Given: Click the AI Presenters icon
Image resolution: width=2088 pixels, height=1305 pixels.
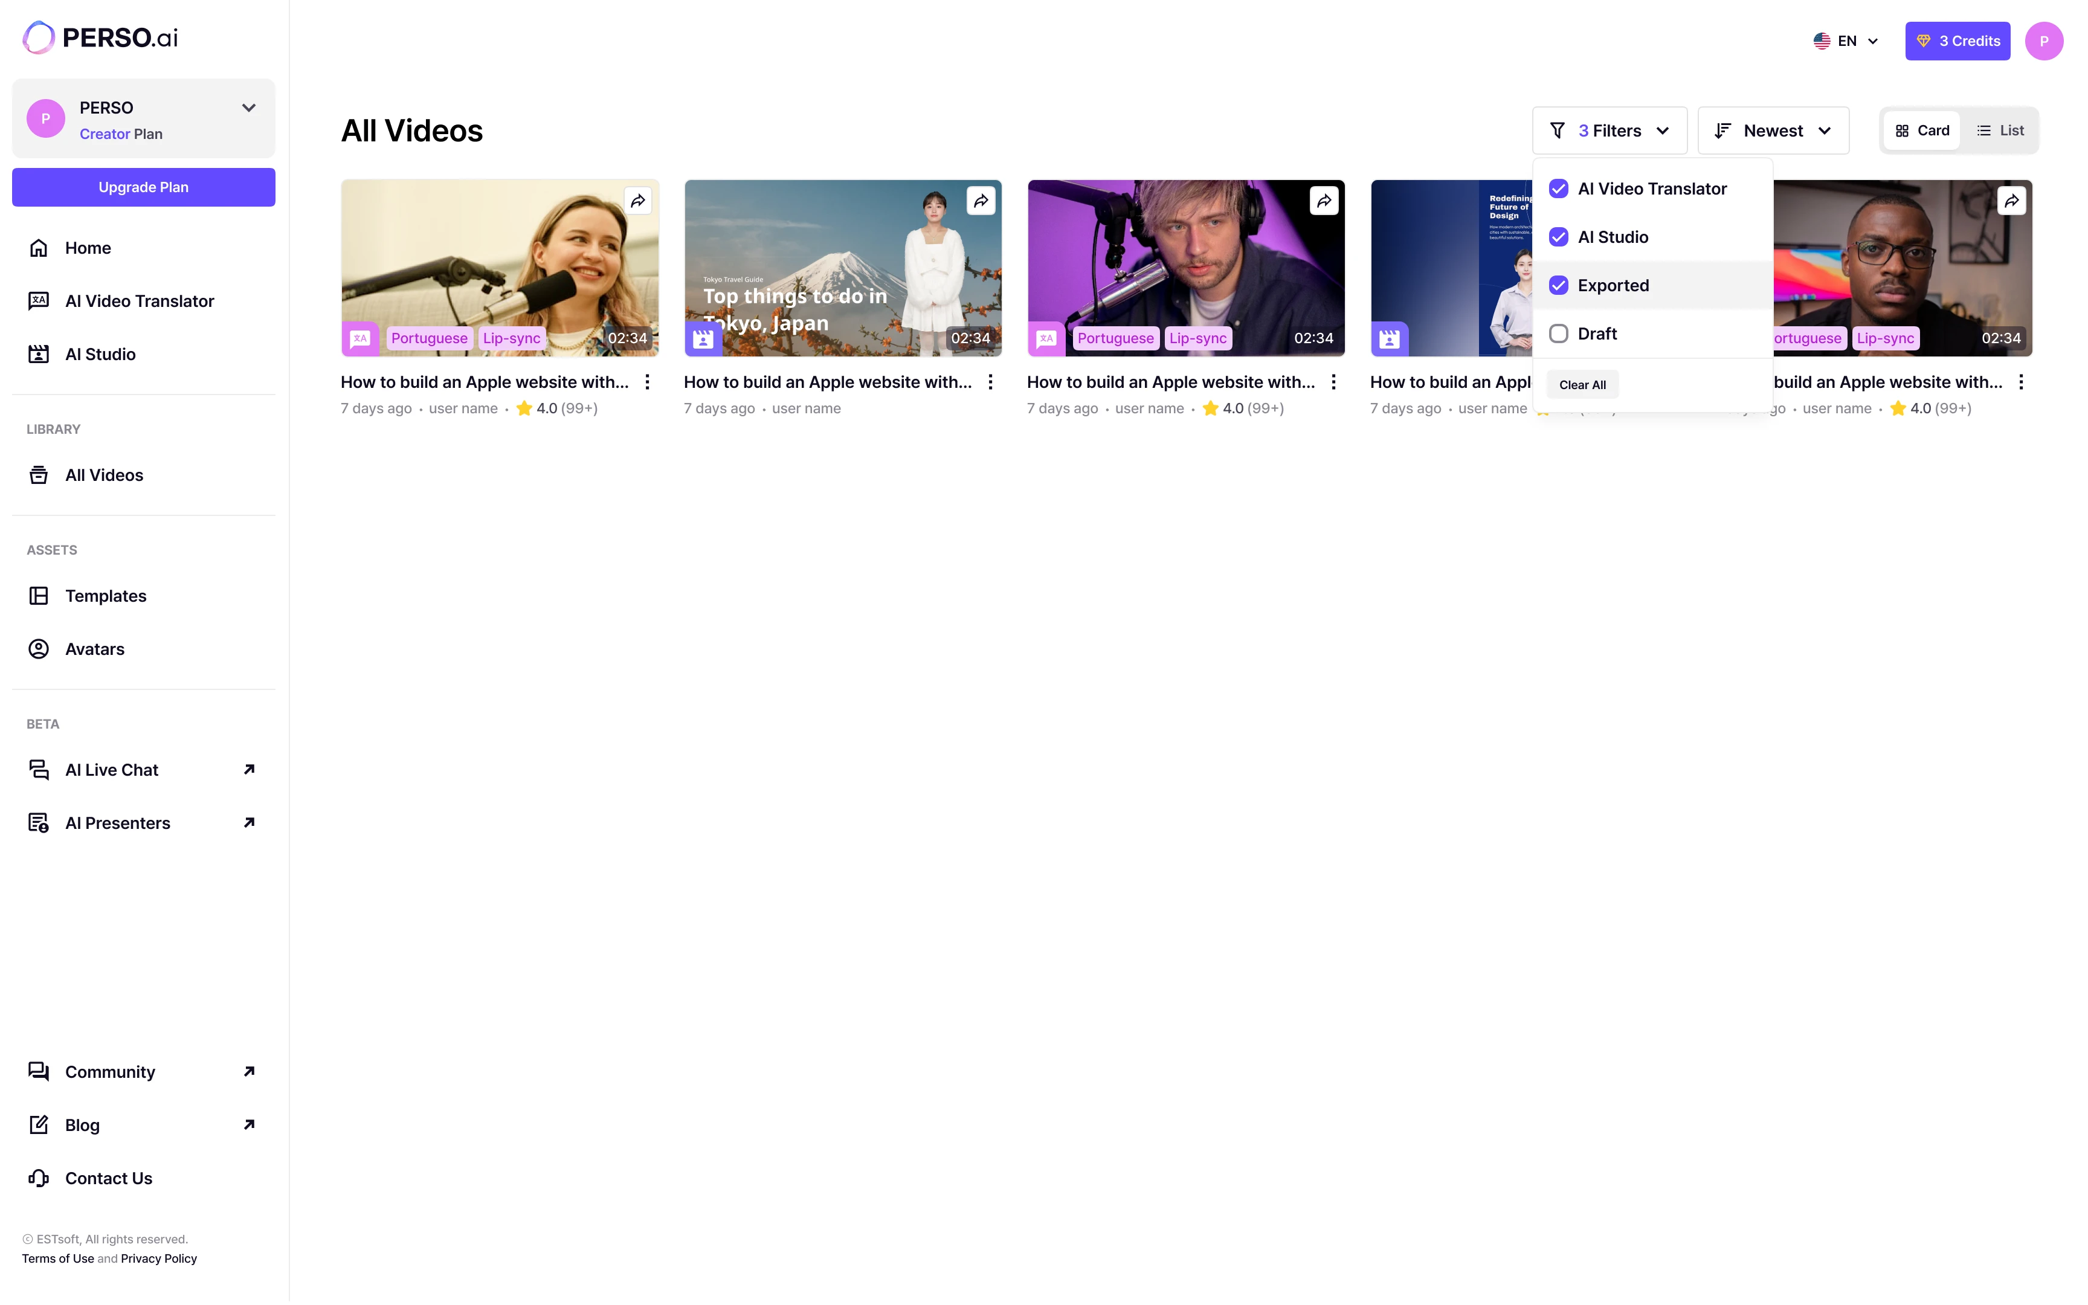Looking at the screenshot, I should click(39, 823).
